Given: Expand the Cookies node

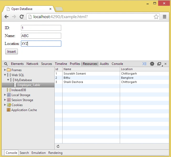Looking at the screenshot, I should (x=5, y=105).
